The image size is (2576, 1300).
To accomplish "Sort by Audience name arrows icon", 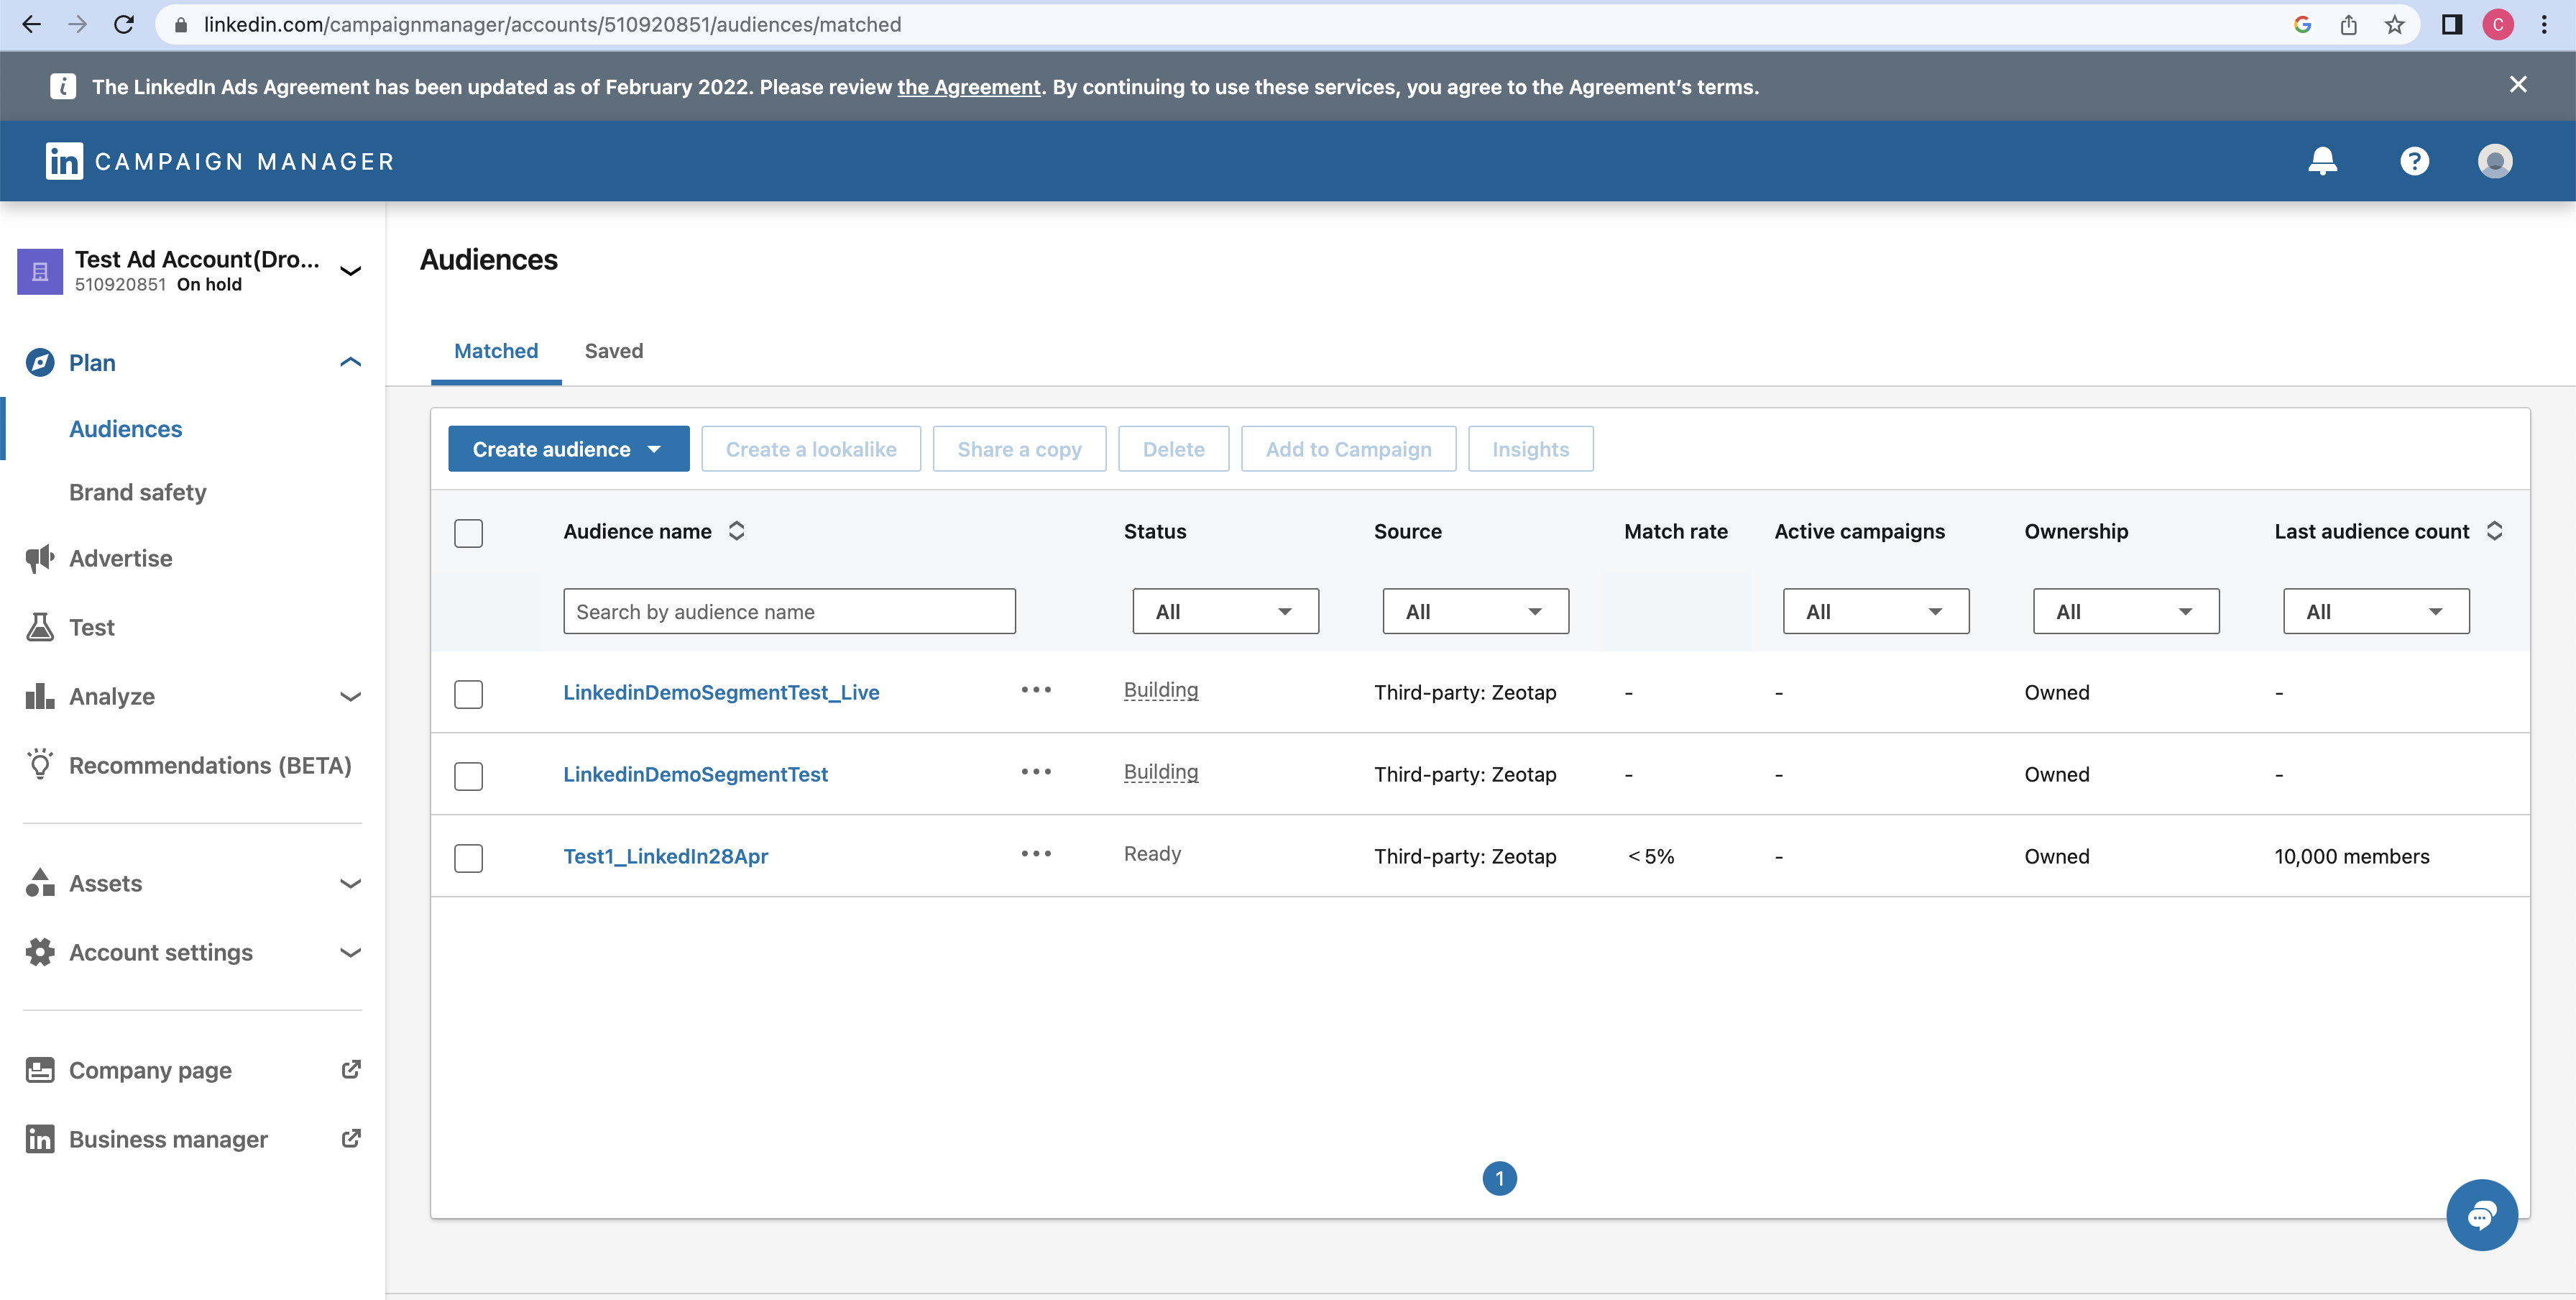I will tap(737, 531).
